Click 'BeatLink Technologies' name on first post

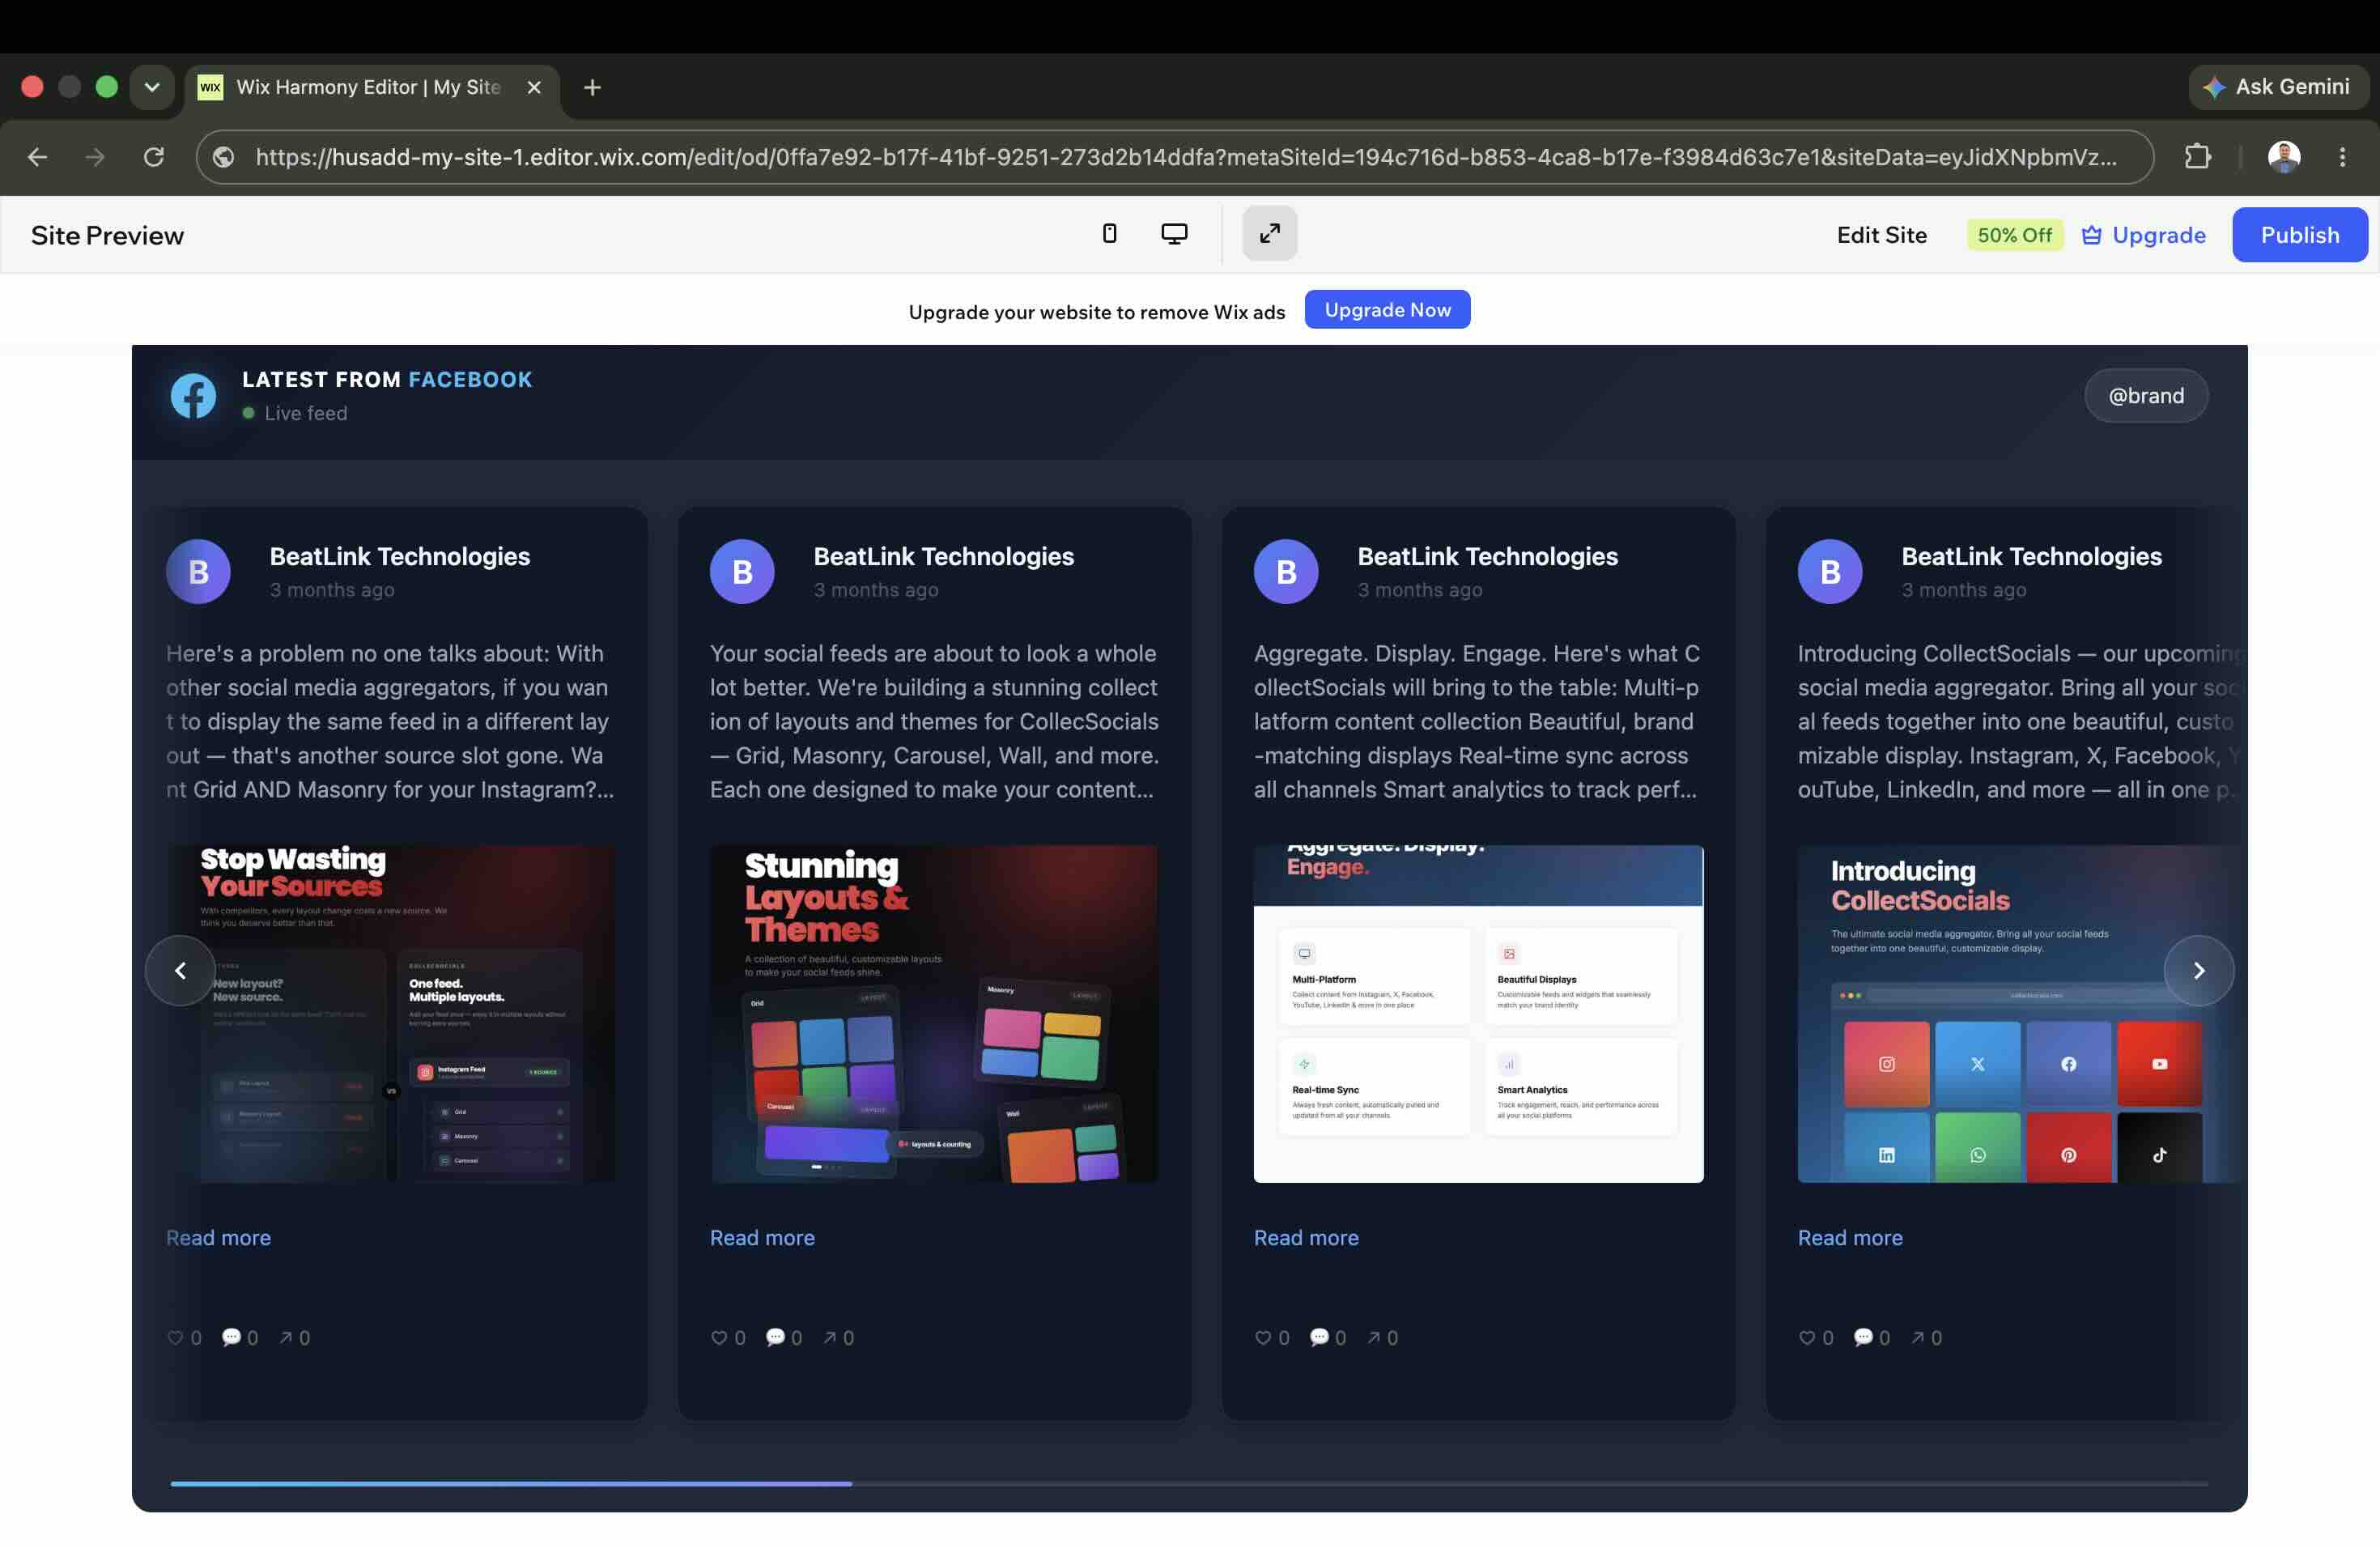coord(400,557)
